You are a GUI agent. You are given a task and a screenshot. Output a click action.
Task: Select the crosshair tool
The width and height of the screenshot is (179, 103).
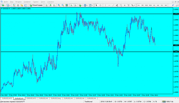coord(100,5)
